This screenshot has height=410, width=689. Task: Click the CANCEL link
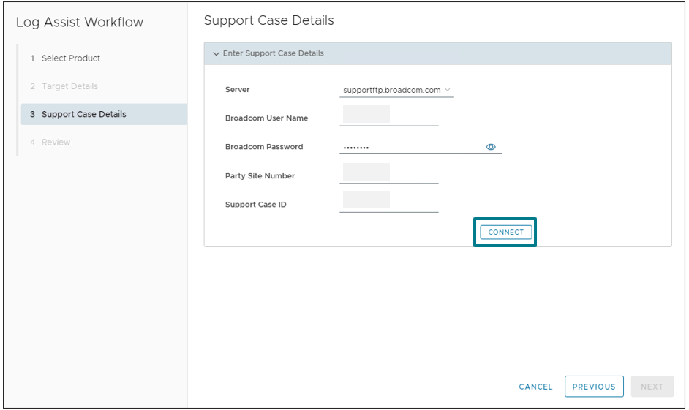tap(535, 387)
